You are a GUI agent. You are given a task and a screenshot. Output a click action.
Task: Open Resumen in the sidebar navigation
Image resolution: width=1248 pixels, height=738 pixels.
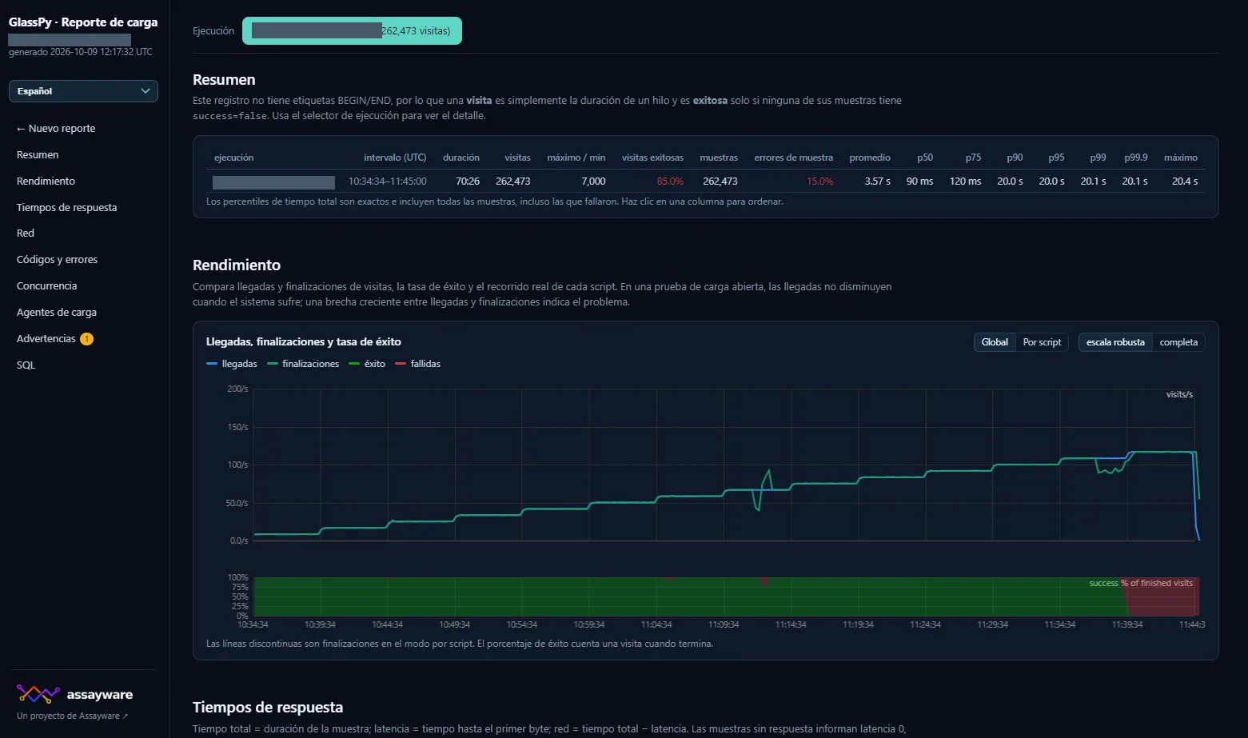click(38, 155)
